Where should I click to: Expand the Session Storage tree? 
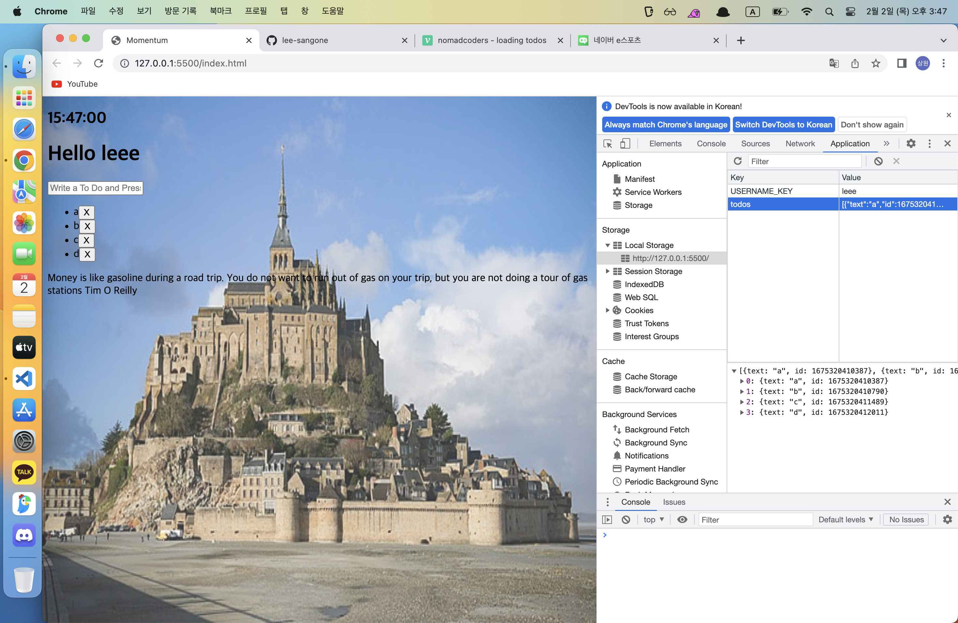click(x=607, y=271)
